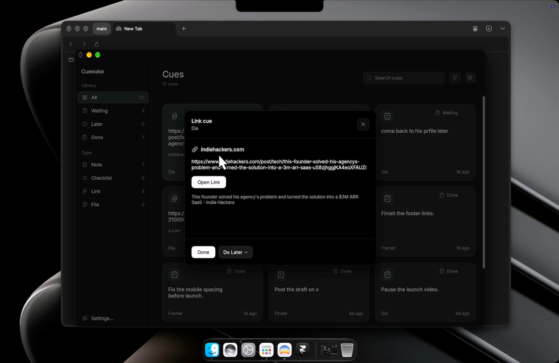Click the Open Link button

[209, 182]
